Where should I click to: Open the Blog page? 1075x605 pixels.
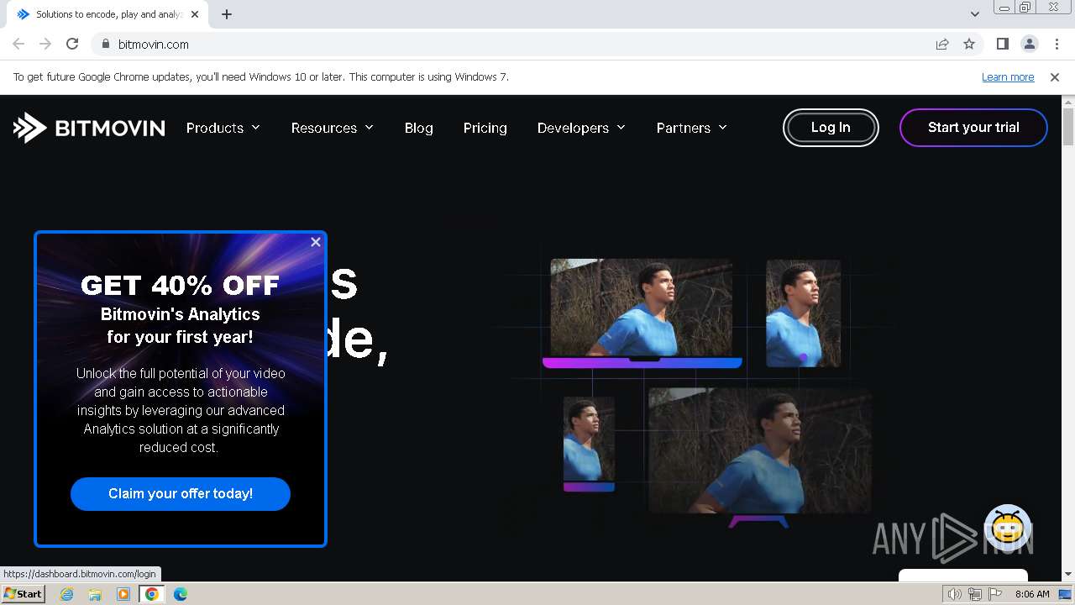(419, 128)
